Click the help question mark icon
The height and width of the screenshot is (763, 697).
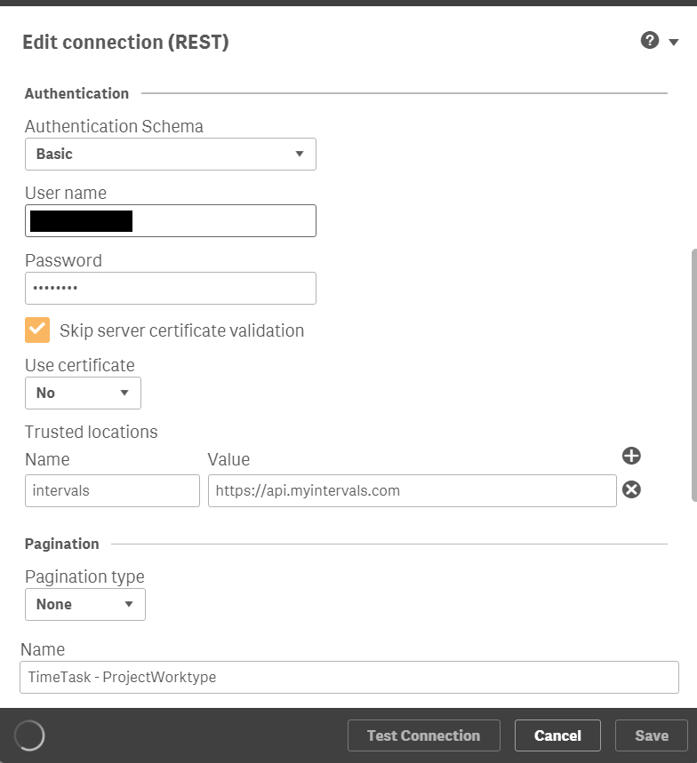click(650, 41)
